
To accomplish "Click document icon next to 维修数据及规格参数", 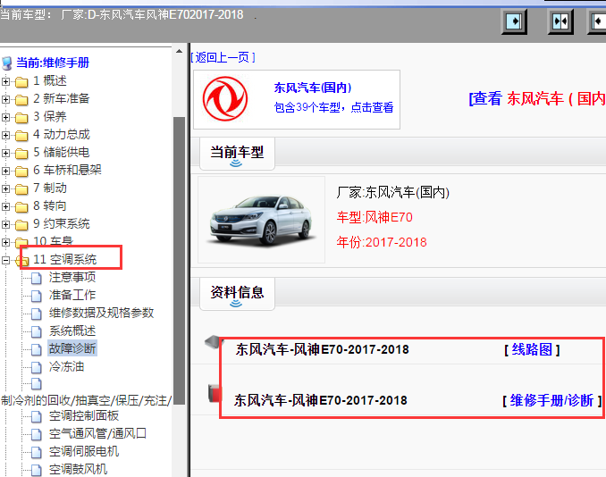I will pos(37,314).
